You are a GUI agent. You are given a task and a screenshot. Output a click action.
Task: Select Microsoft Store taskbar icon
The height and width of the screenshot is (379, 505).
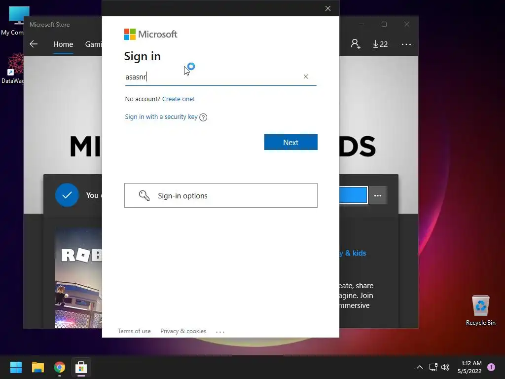click(x=81, y=367)
